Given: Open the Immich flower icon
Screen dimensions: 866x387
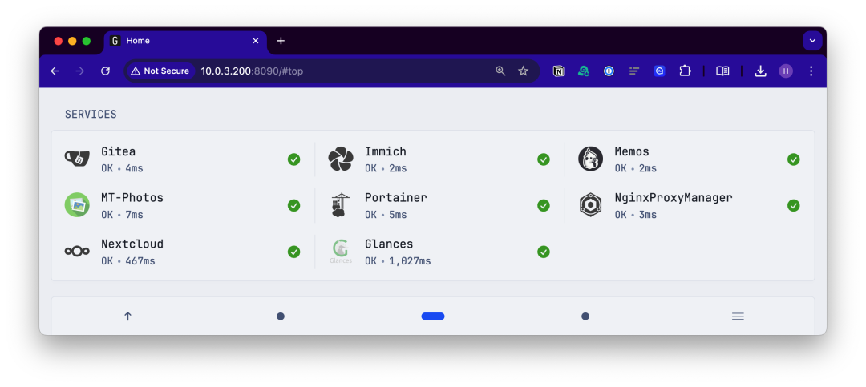Looking at the screenshot, I should click(x=341, y=159).
